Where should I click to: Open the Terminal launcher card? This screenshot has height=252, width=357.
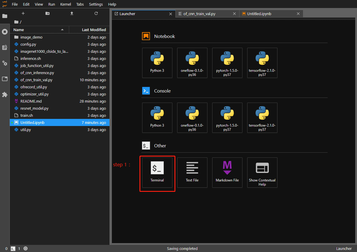pos(157,172)
